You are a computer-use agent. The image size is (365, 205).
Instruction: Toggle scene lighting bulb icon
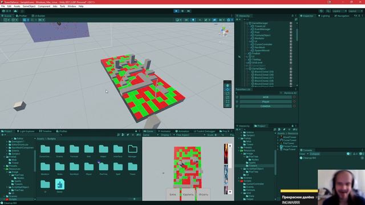point(193,20)
